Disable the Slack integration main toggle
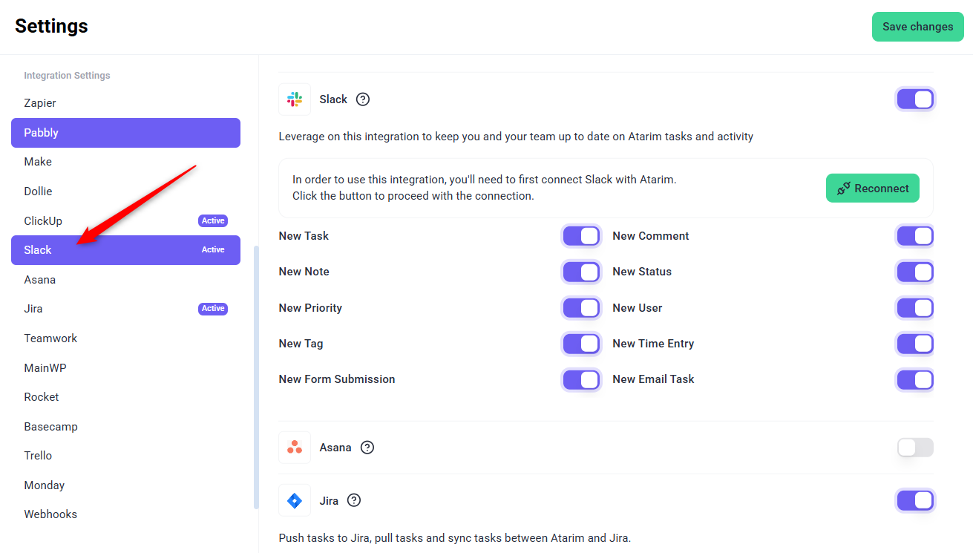973x553 pixels. [915, 99]
